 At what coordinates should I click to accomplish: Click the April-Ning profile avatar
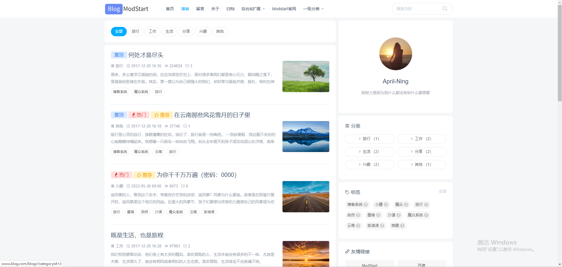395,54
